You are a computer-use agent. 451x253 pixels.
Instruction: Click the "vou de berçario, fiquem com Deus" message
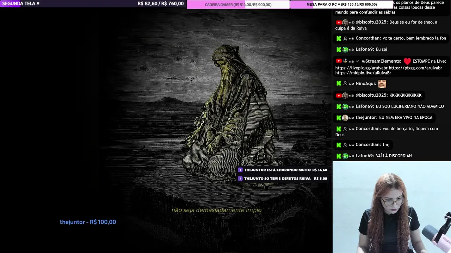pos(387,132)
